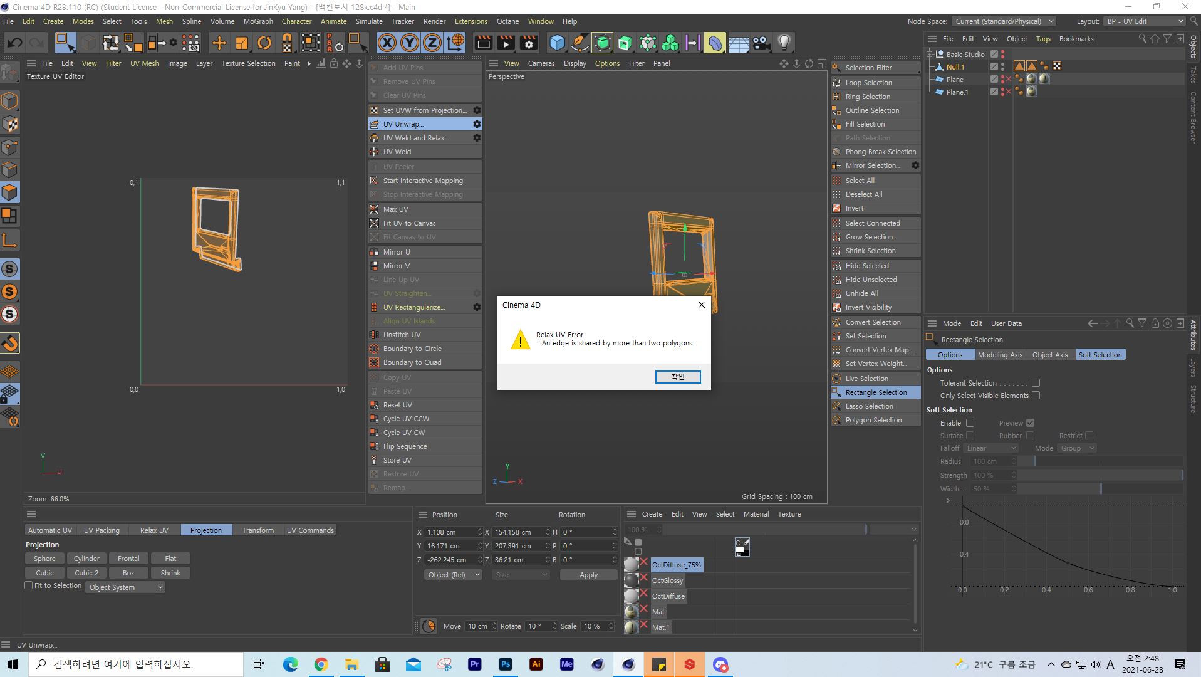The image size is (1201, 677).
Task: Click the Spline Pen icon
Action: [x=580, y=43]
